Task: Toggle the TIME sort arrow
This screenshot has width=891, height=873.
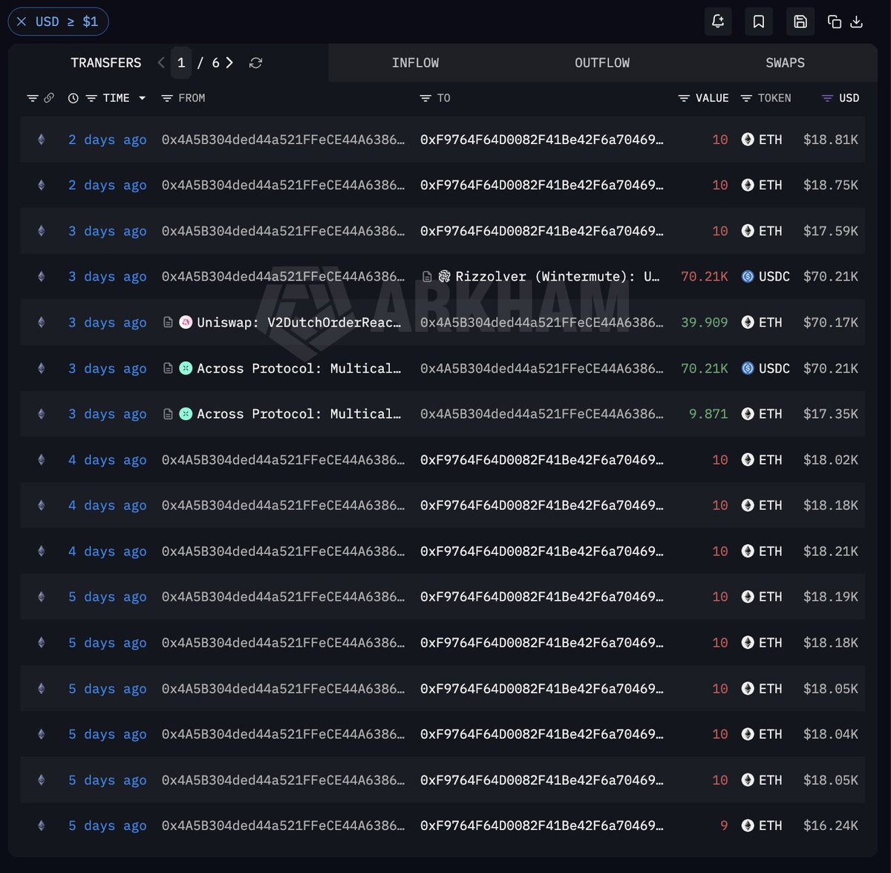Action: [x=142, y=98]
